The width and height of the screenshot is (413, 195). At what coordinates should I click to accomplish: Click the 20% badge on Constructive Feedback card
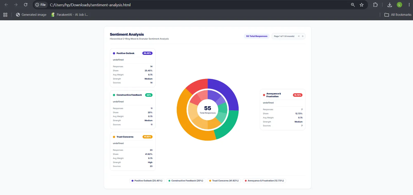click(x=149, y=95)
